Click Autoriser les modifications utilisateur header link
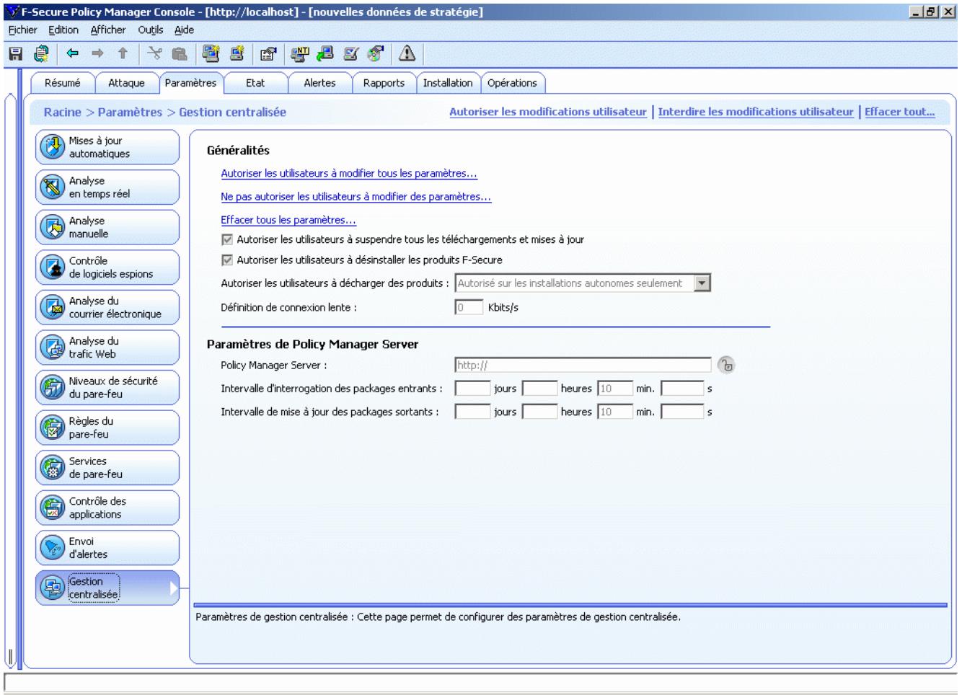962x695 pixels. (x=548, y=112)
